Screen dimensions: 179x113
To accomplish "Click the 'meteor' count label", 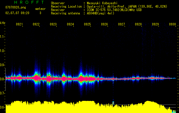I will tap(40, 9).
